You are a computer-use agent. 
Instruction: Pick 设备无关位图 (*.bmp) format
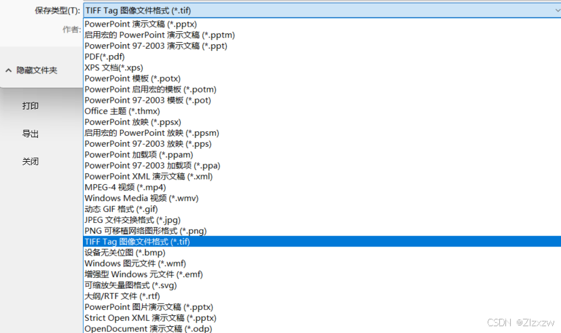(x=322, y=253)
